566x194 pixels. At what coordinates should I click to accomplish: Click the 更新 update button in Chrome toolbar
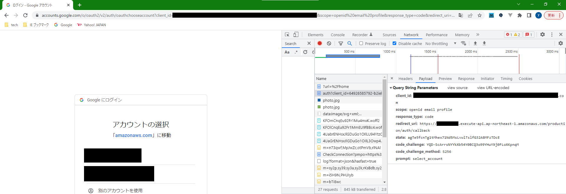[554, 15]
